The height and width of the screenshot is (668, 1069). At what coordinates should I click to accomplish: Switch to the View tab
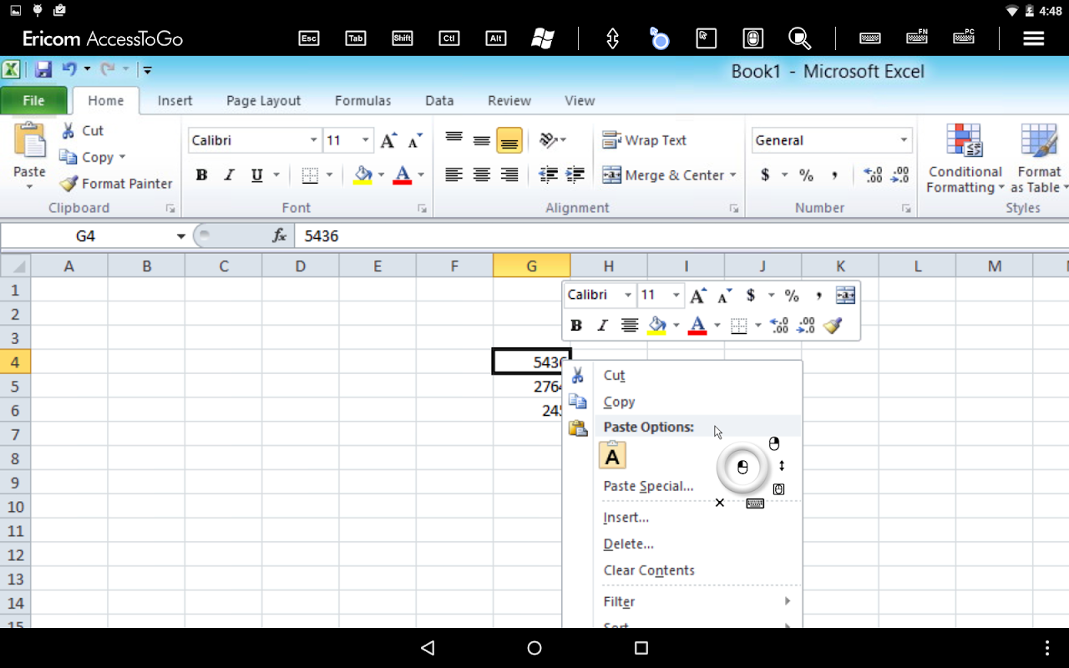[580, 100]
